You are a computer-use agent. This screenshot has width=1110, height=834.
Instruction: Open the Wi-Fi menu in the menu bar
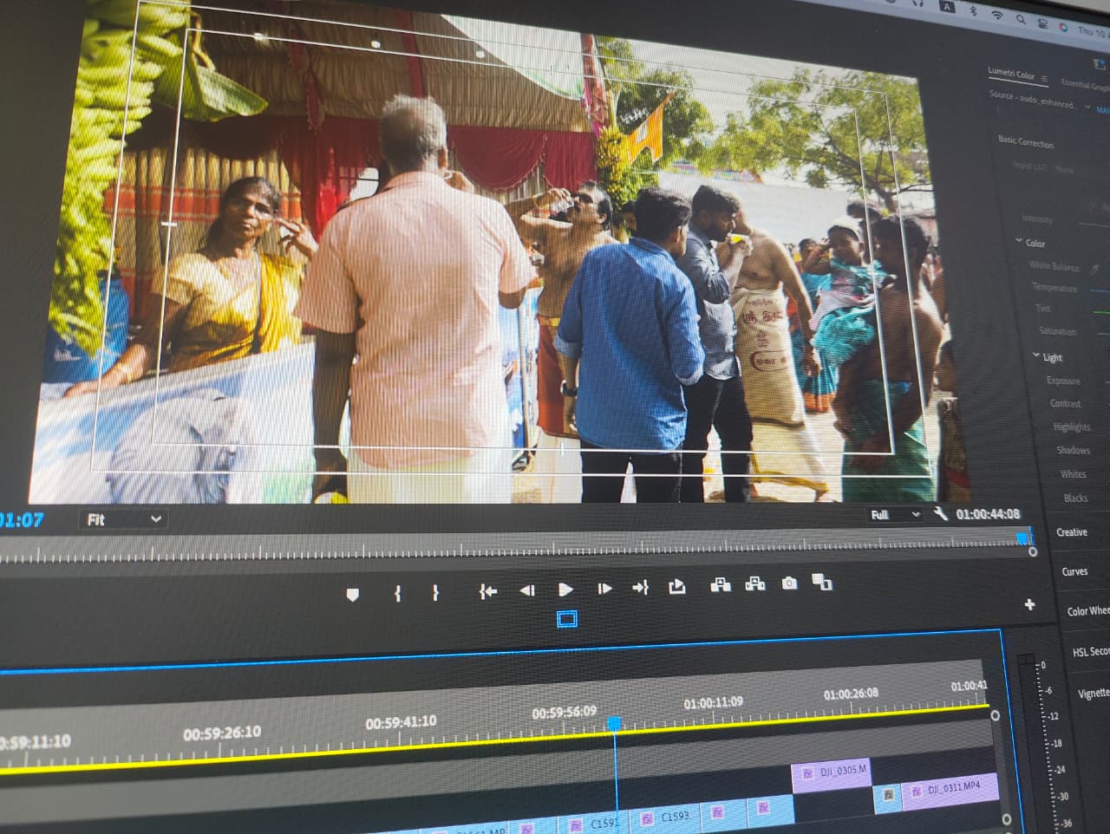click(x=997, y=16)
